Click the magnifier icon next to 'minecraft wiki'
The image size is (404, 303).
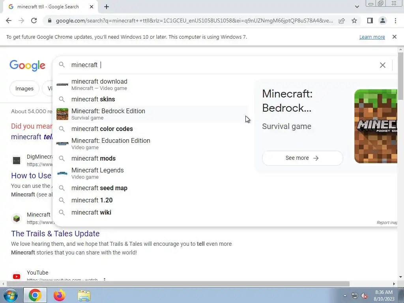62,212
